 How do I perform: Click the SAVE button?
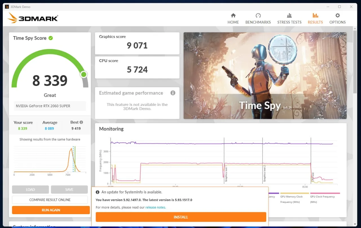(69, 190)
